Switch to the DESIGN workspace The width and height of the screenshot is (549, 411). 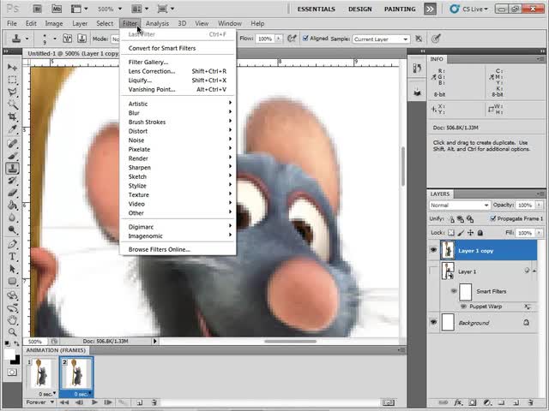pyautogui.click(x=359, y=9)
